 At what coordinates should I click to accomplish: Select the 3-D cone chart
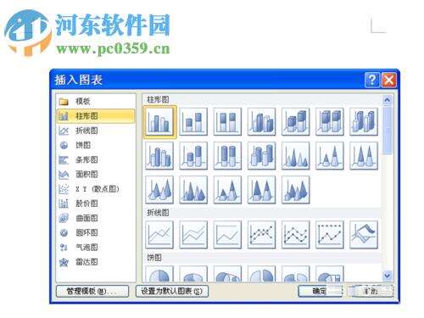159,190
